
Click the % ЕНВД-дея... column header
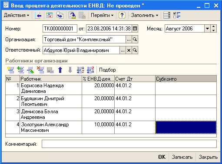click(98, 79)
